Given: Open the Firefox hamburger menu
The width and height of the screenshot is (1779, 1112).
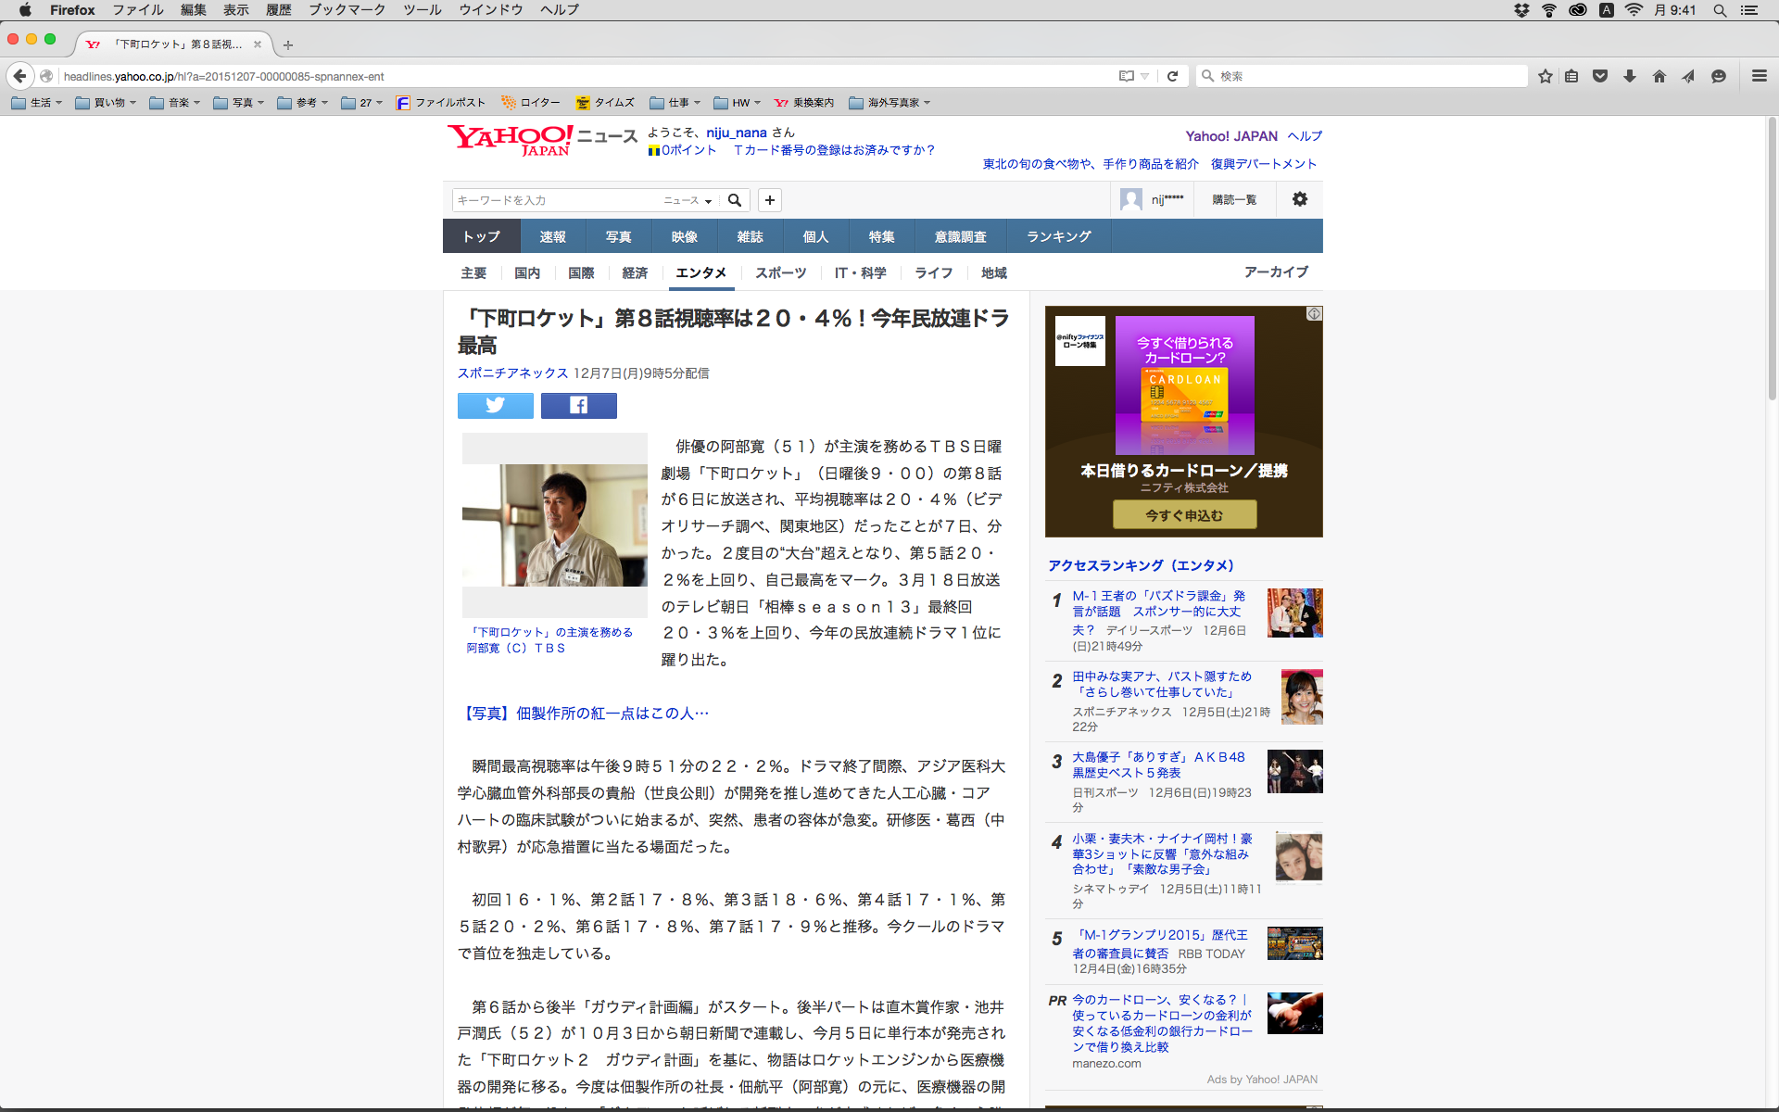Looking at the screenshot, I should [1759, 76].
